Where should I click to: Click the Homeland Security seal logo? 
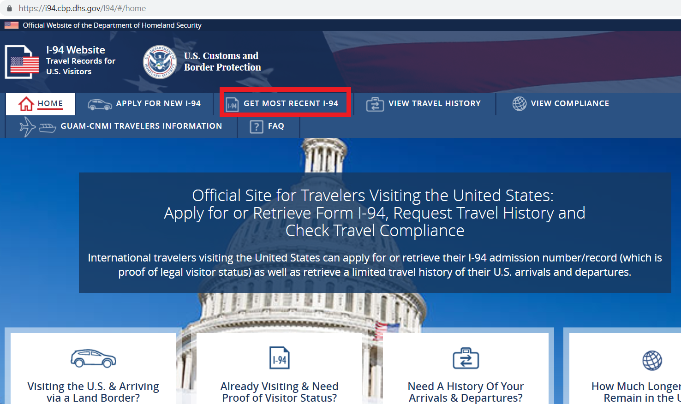point(160,62)
